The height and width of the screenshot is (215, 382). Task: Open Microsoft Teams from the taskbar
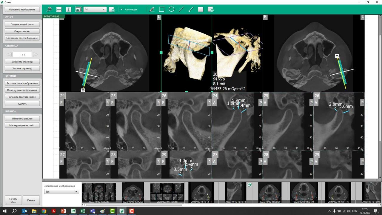[x=93, y=211]
